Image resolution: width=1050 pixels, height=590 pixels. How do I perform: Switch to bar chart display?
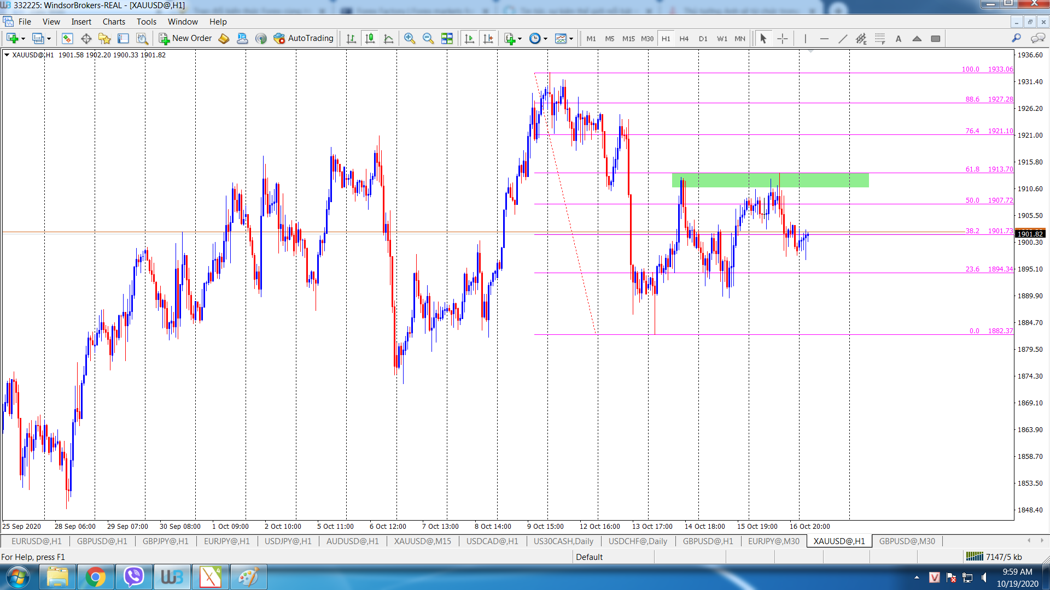pyautogui.click(x=352, y=38)
